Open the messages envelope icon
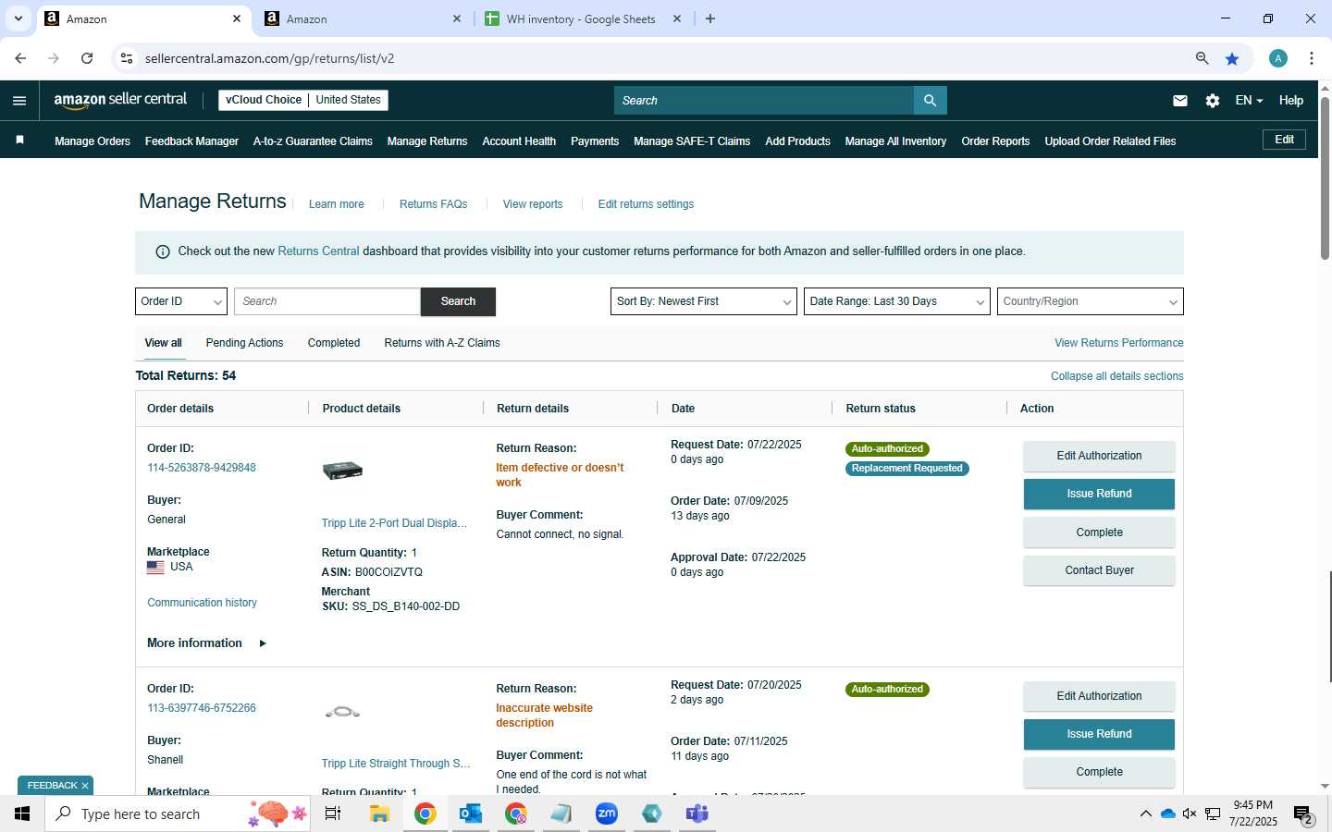 pyautogui.click(x=1180, y=101)
